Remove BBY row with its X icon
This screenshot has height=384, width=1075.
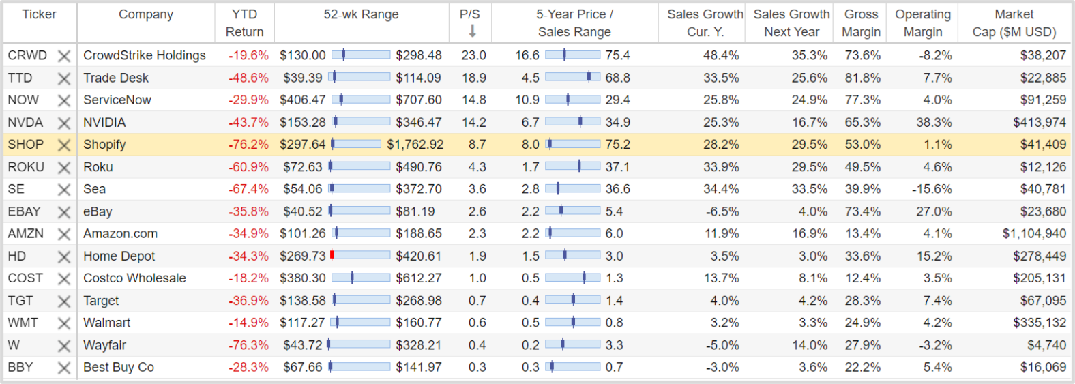point(64,368)
